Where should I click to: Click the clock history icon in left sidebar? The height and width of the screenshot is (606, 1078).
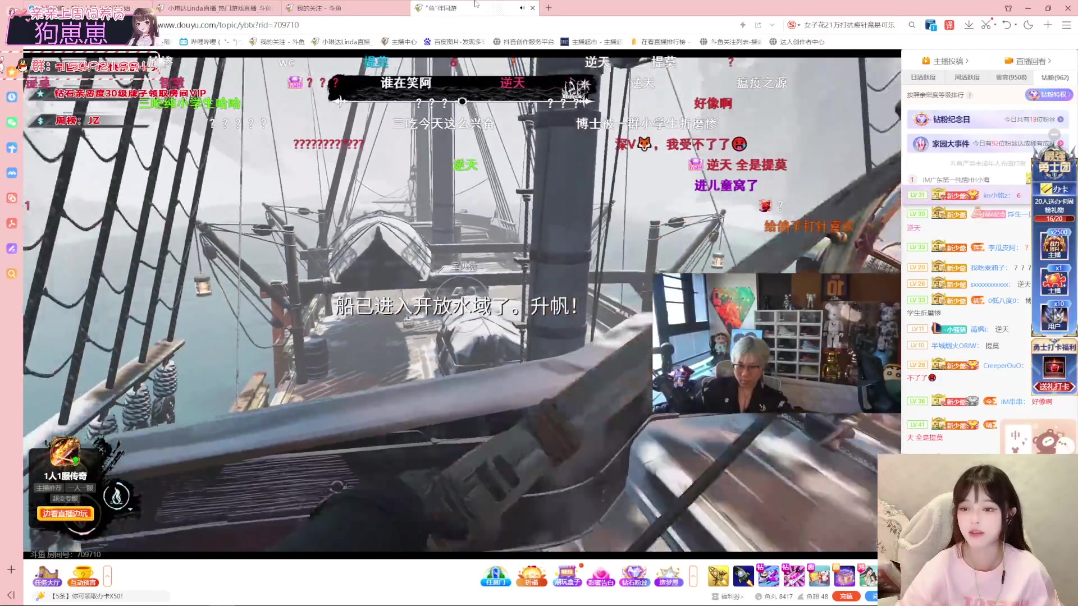(12, 97)
